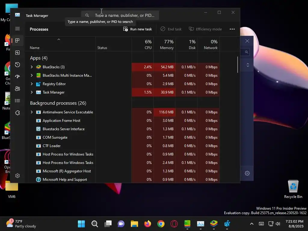Screen dimensions: 308x231
Task: Open the Performance page icon in sidebar
Action: coord(17,53)
